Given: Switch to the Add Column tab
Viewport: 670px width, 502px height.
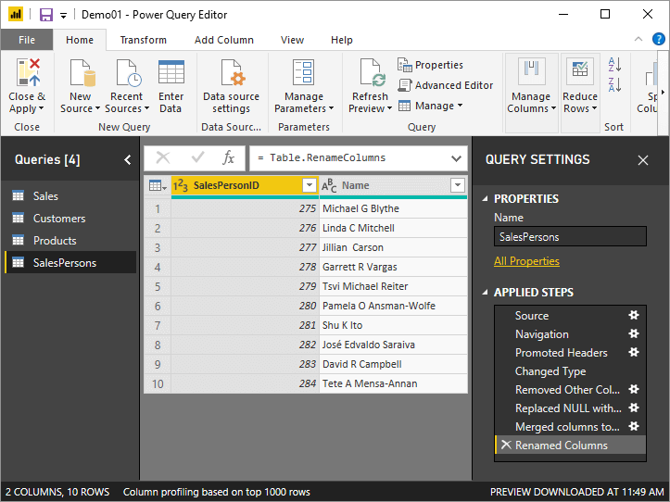Looking at the screenshot, I should tap(224, 40).
